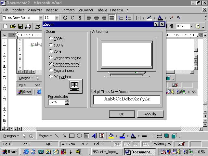
Task: Click the borders icon in toolbar
Action: click(138, 18)
